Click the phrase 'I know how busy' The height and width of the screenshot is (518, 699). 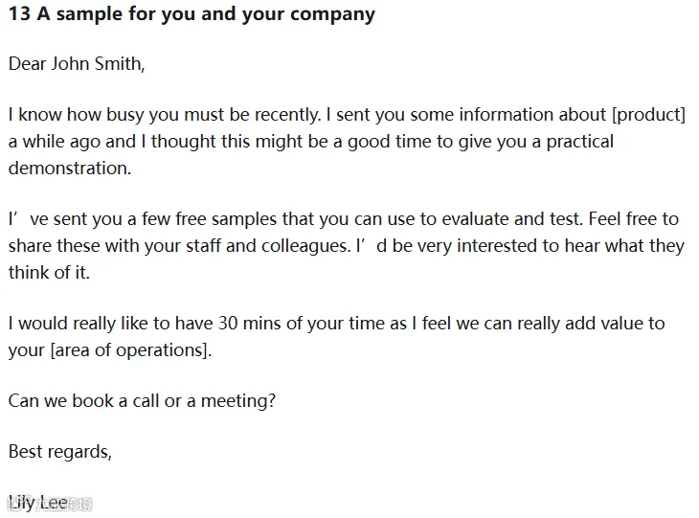[x=77, y=115]
